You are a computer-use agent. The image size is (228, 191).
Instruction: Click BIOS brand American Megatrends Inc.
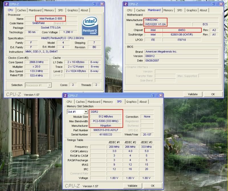click(182, 52)
